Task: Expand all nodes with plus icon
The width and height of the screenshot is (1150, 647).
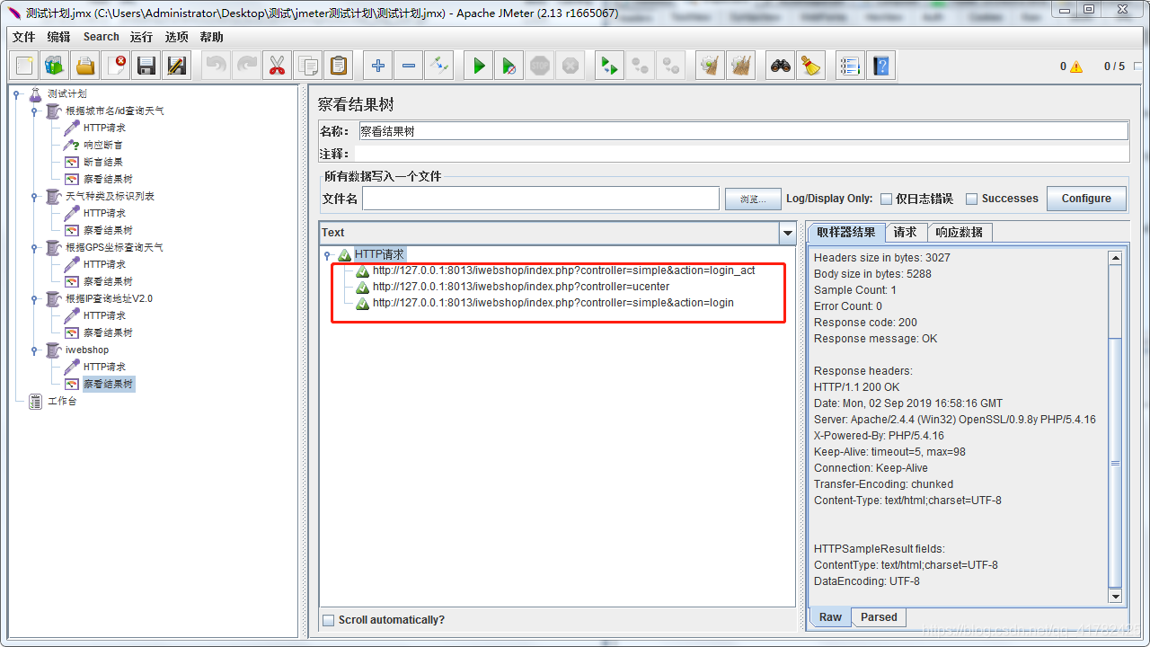Action: point(378,66)
